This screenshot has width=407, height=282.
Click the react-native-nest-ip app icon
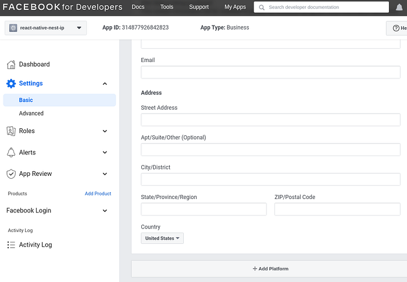click(x=13, y=28)
